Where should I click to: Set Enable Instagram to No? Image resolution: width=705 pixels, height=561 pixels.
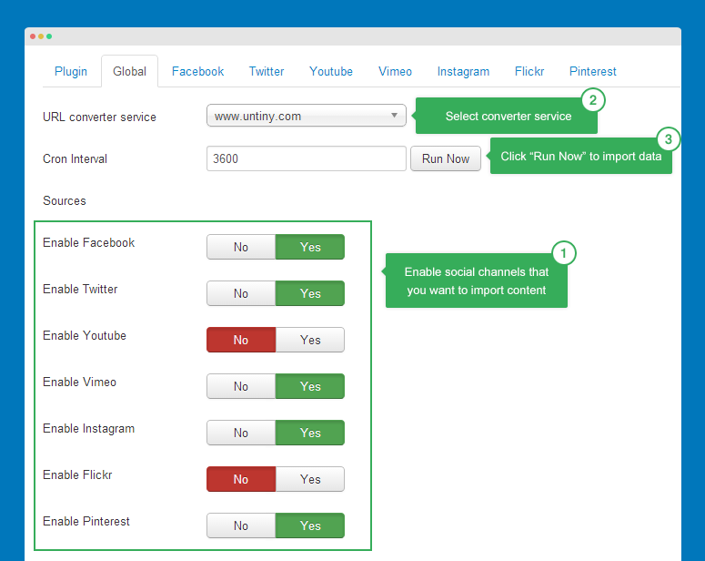241,433
